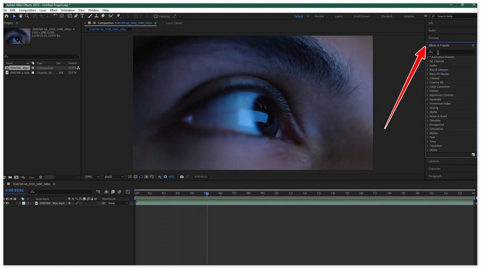Toggle Motion Blur switch in timeline
This screenshot has width=481, height=269.
pyautogui.click(x=119, y=192)
